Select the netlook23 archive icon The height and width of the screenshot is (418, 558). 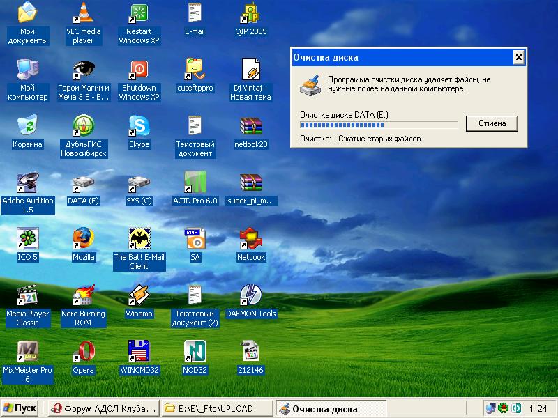click(x=251, y=125)
